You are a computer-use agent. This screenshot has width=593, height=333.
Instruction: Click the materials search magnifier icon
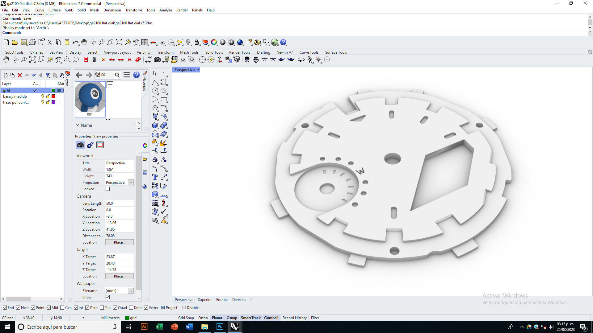click(117, 75)
